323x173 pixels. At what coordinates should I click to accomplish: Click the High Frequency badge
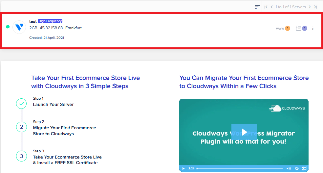[50, 21]
